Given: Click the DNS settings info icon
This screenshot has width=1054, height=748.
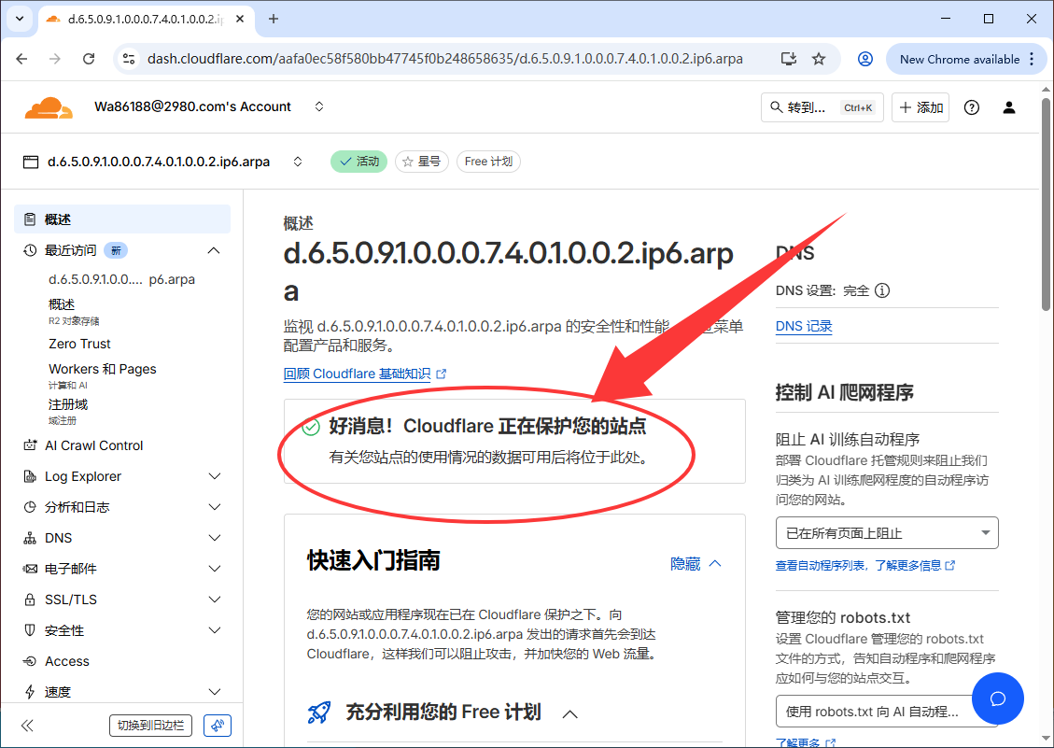Looking at the screenshot, I should click(x=882, y=290).
